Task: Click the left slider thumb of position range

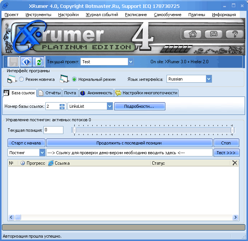Action: [x=74, y=130]
